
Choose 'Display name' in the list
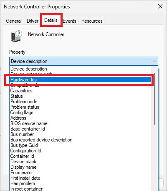(81, 167)
